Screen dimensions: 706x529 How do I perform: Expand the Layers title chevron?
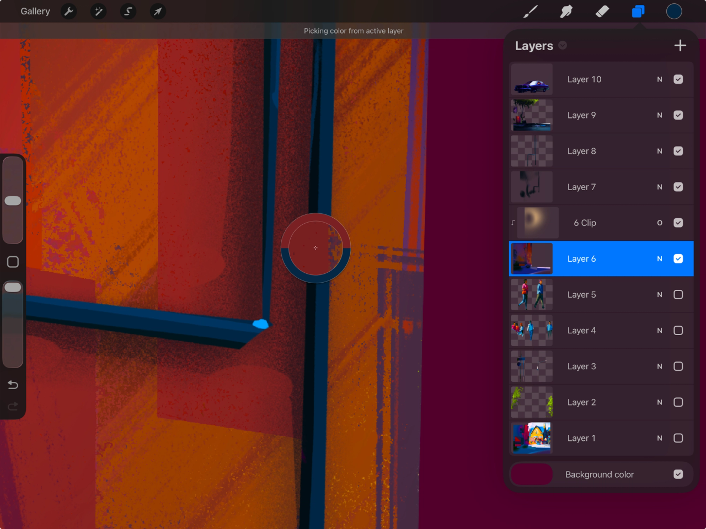pyautogui.click(x=563, y=45)
